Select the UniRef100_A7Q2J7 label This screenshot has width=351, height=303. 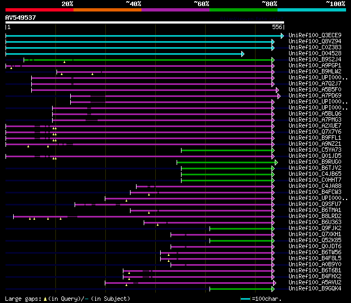point(315,84)
